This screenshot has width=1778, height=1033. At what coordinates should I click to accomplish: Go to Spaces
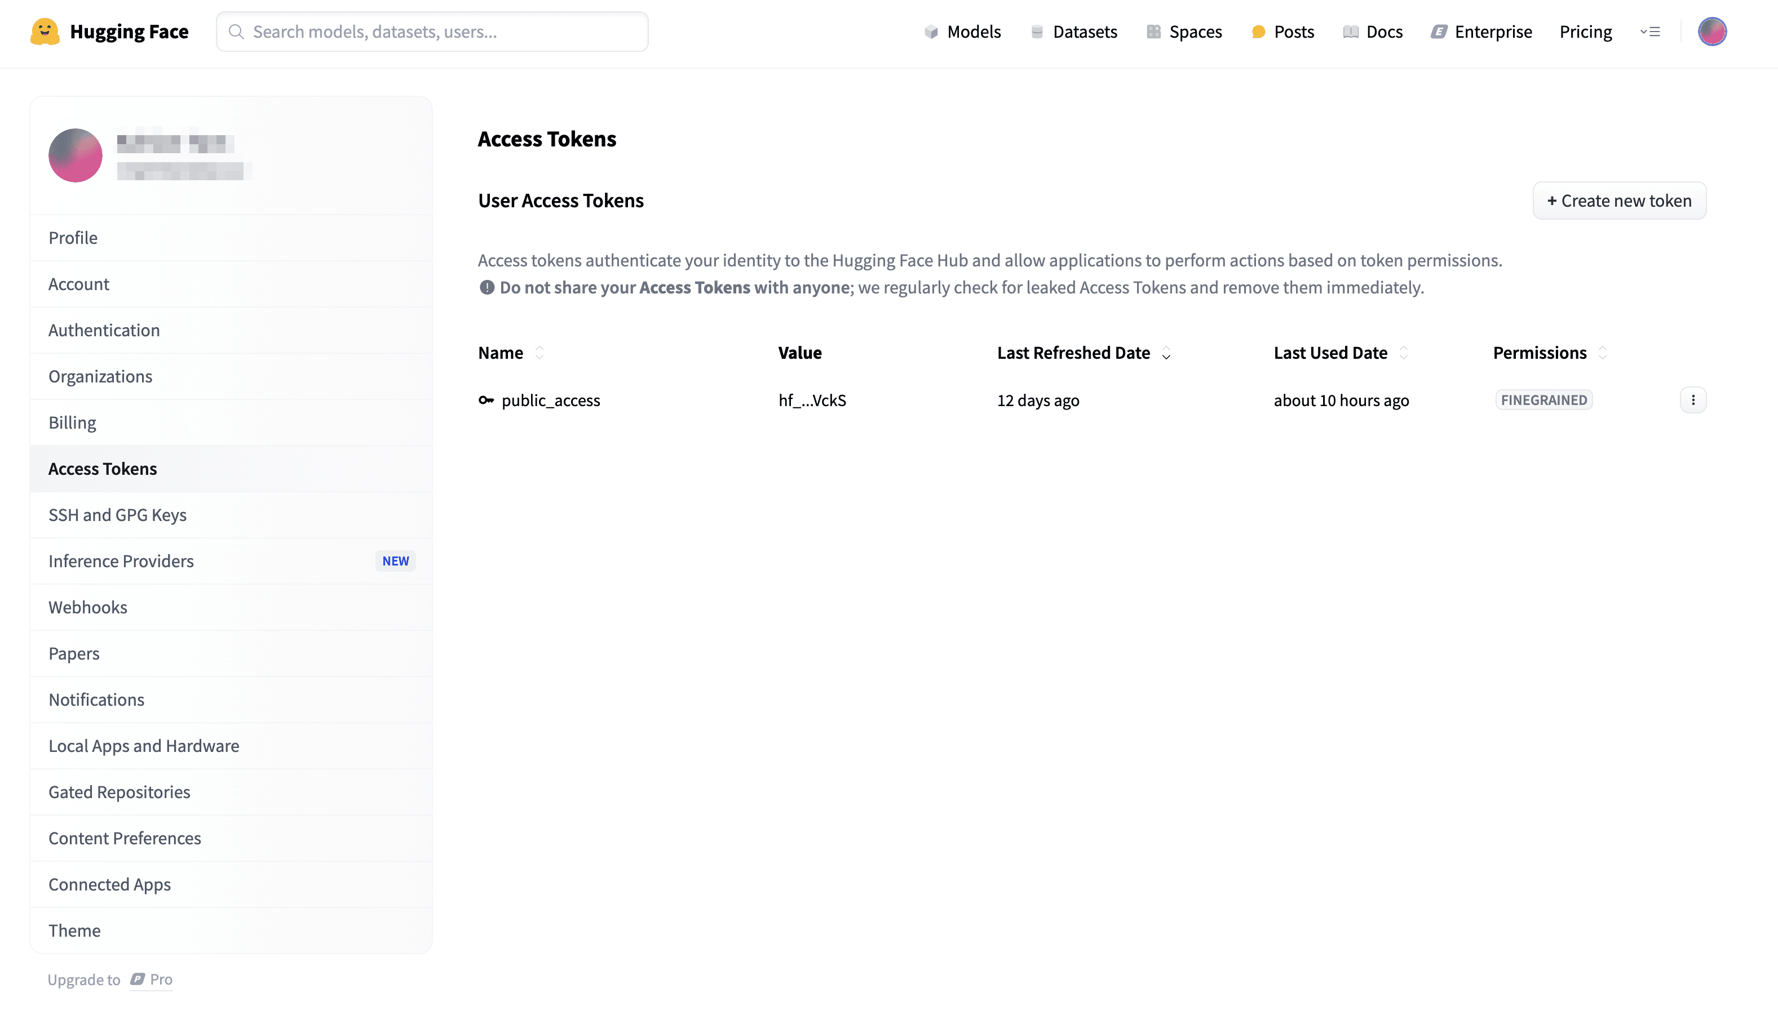point(1184,32)
